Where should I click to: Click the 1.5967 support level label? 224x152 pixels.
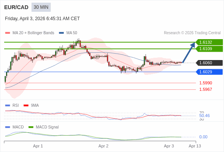[x=206, y=89]
